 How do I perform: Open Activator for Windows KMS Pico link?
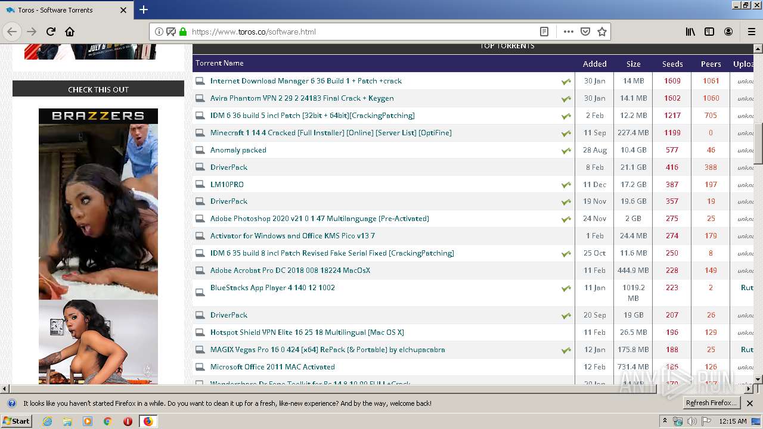tap(293, 236)
